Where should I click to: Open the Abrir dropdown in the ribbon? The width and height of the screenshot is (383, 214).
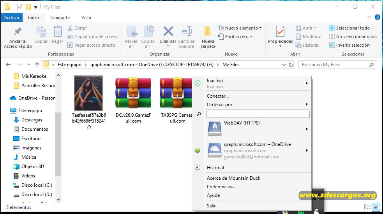pos(306,28)
